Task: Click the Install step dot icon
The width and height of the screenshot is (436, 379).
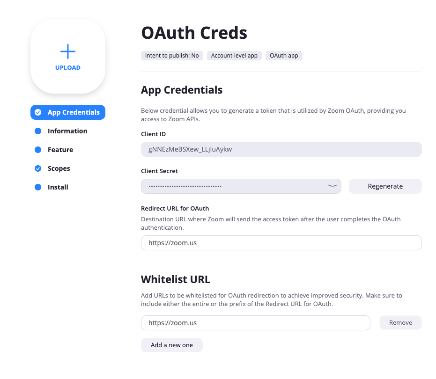Action: tap(38, 187)
